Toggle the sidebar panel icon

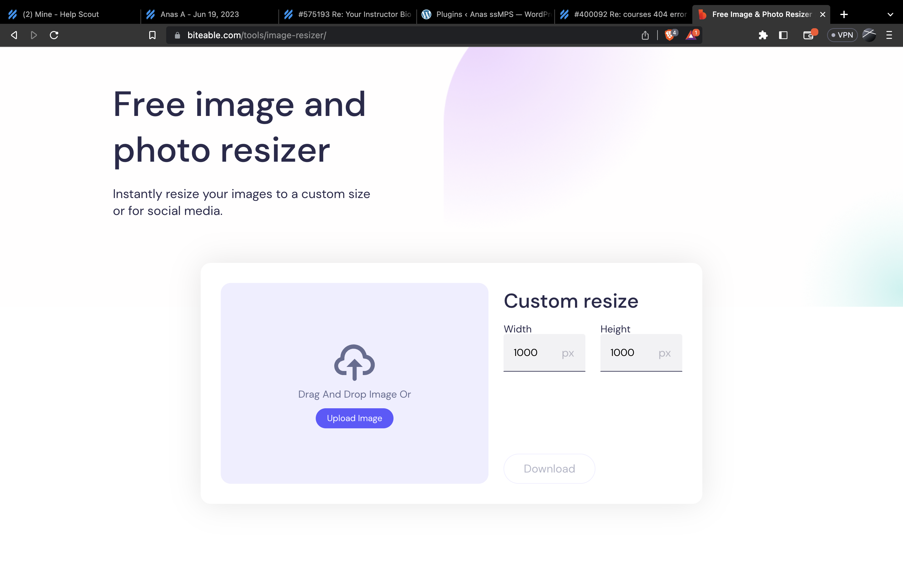783,35
